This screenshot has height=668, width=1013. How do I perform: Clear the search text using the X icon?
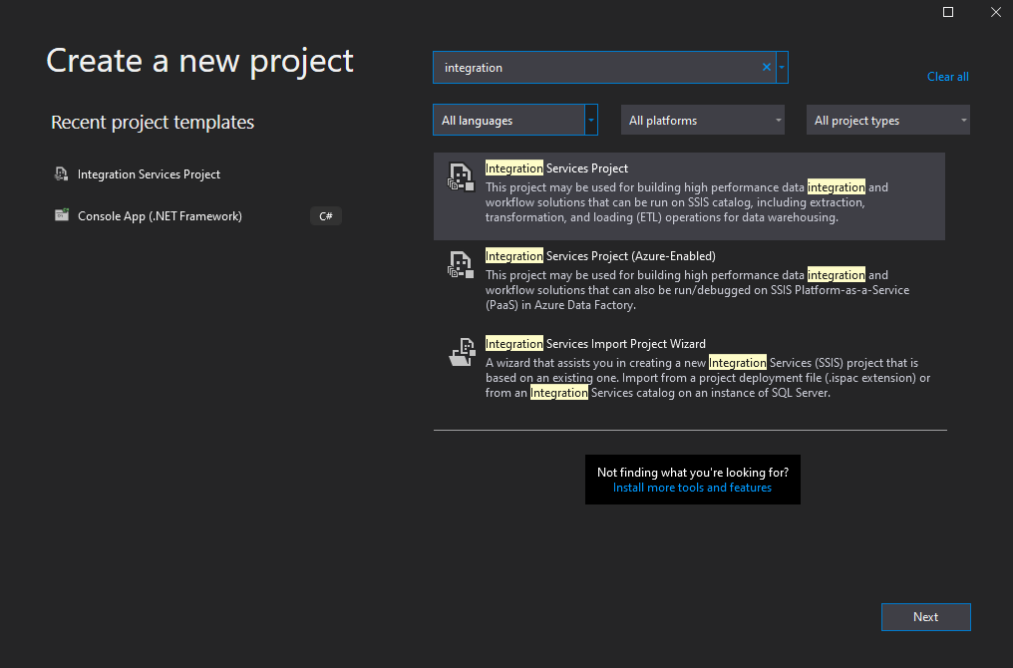coord(766,67)
